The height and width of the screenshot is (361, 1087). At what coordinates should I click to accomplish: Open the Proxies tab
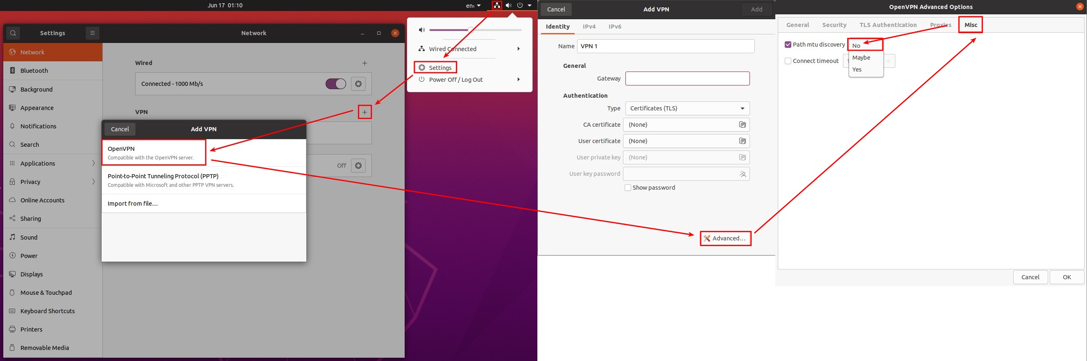tap(940, 25)
